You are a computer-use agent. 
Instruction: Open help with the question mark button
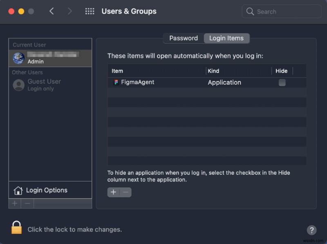coord(311,230)
